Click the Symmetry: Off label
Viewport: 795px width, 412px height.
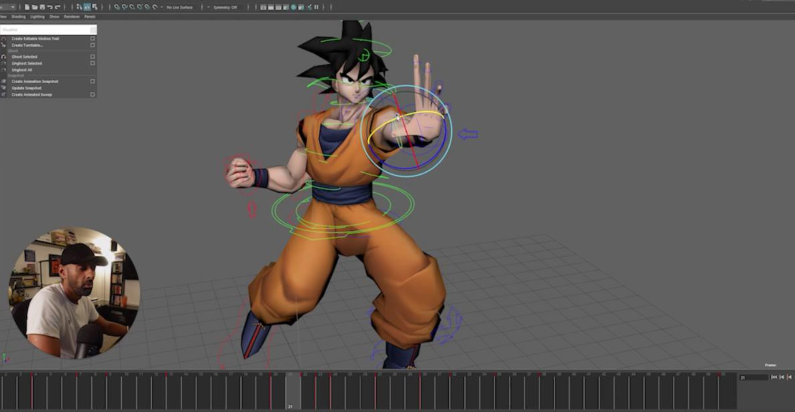(x=225, y=7)
